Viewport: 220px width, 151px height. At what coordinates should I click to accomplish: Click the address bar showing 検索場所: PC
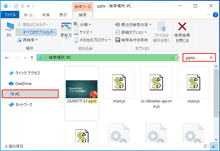click(105, 58)
